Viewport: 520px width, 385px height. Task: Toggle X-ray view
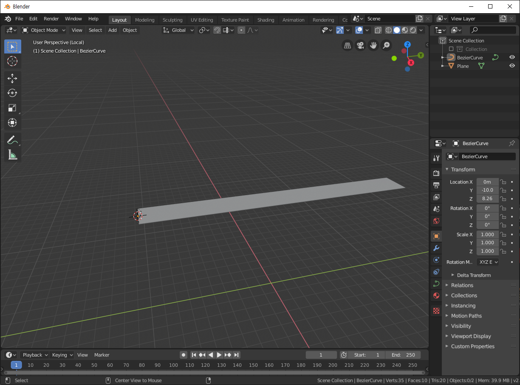[378, 30]
